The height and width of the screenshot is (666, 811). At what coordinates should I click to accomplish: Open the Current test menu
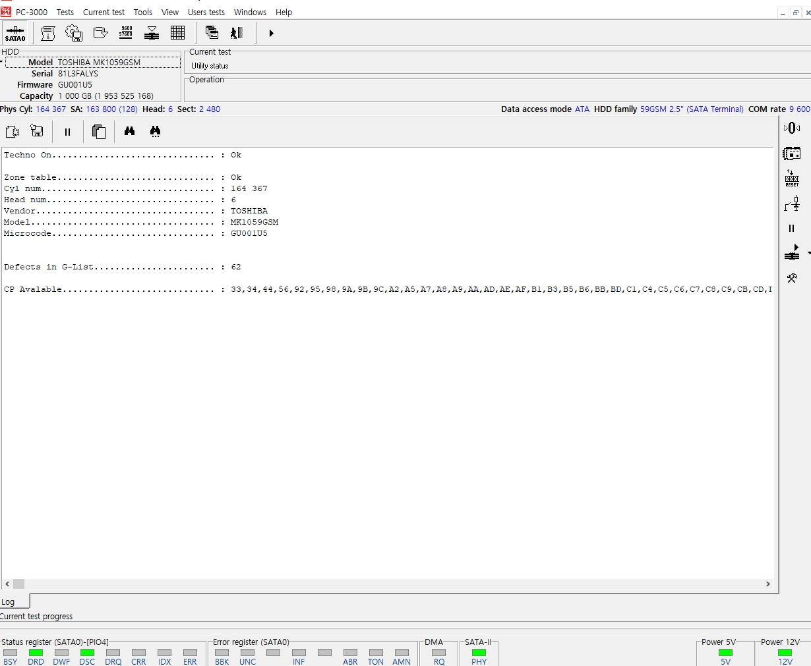tap(104, 13)
